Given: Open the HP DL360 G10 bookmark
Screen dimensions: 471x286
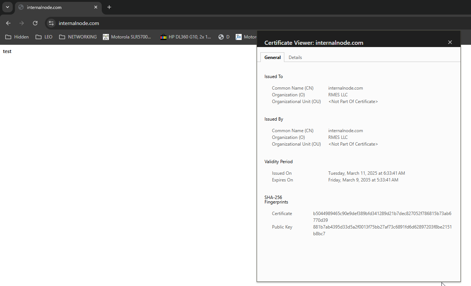Looking at the screenshot, I should click(x=186, y=37).
